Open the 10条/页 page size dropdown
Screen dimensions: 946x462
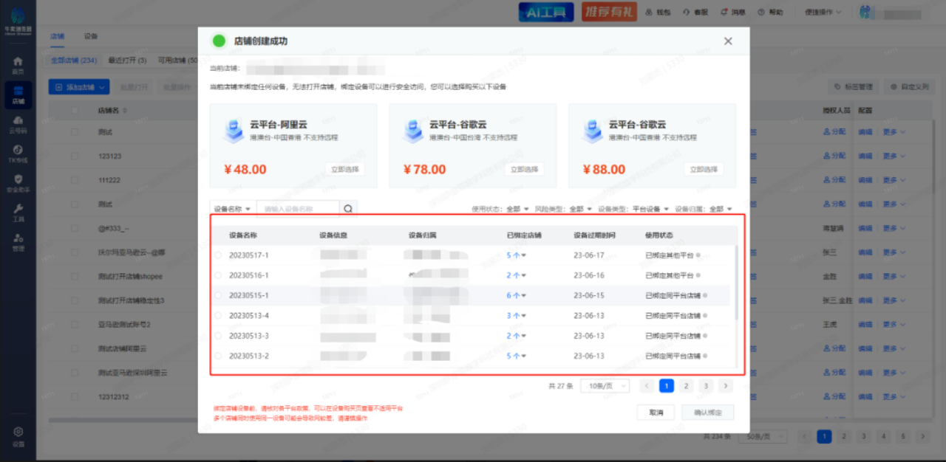(605, 386)
